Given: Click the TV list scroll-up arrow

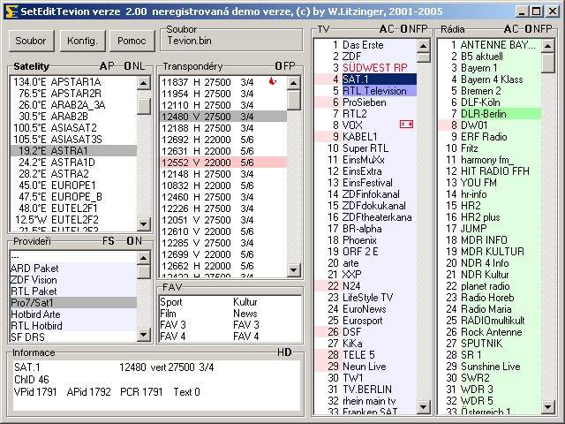Looking at the screenshot, I should click(x=425, y=44).
